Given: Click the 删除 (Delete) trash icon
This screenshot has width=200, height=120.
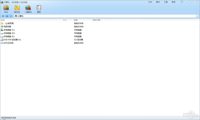Looking at the screenshot, I should click(x=39, y=8).
